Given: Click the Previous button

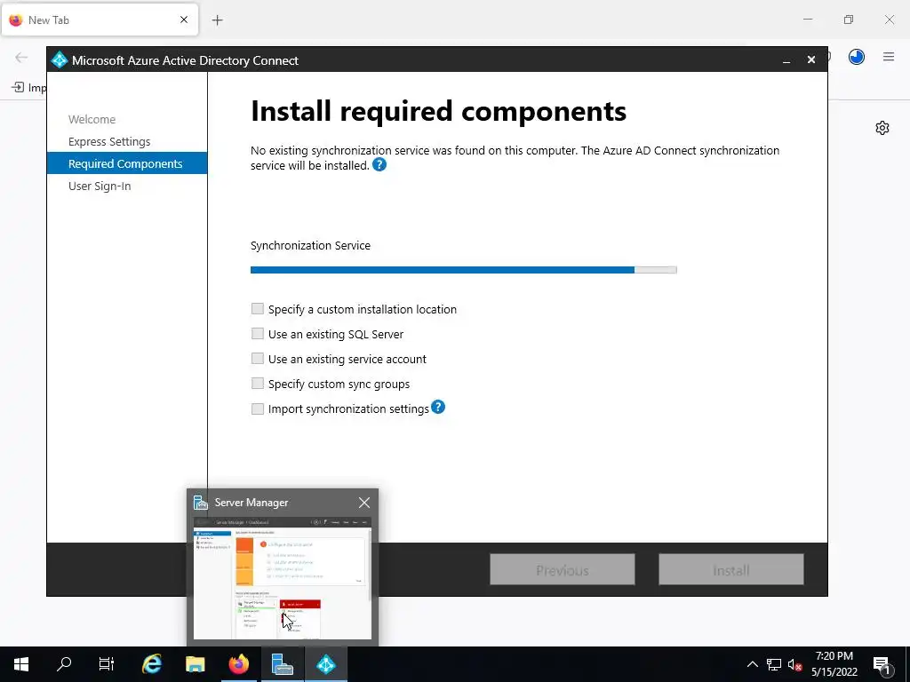Looking at the screenshot, I should (x=562, y=570).
